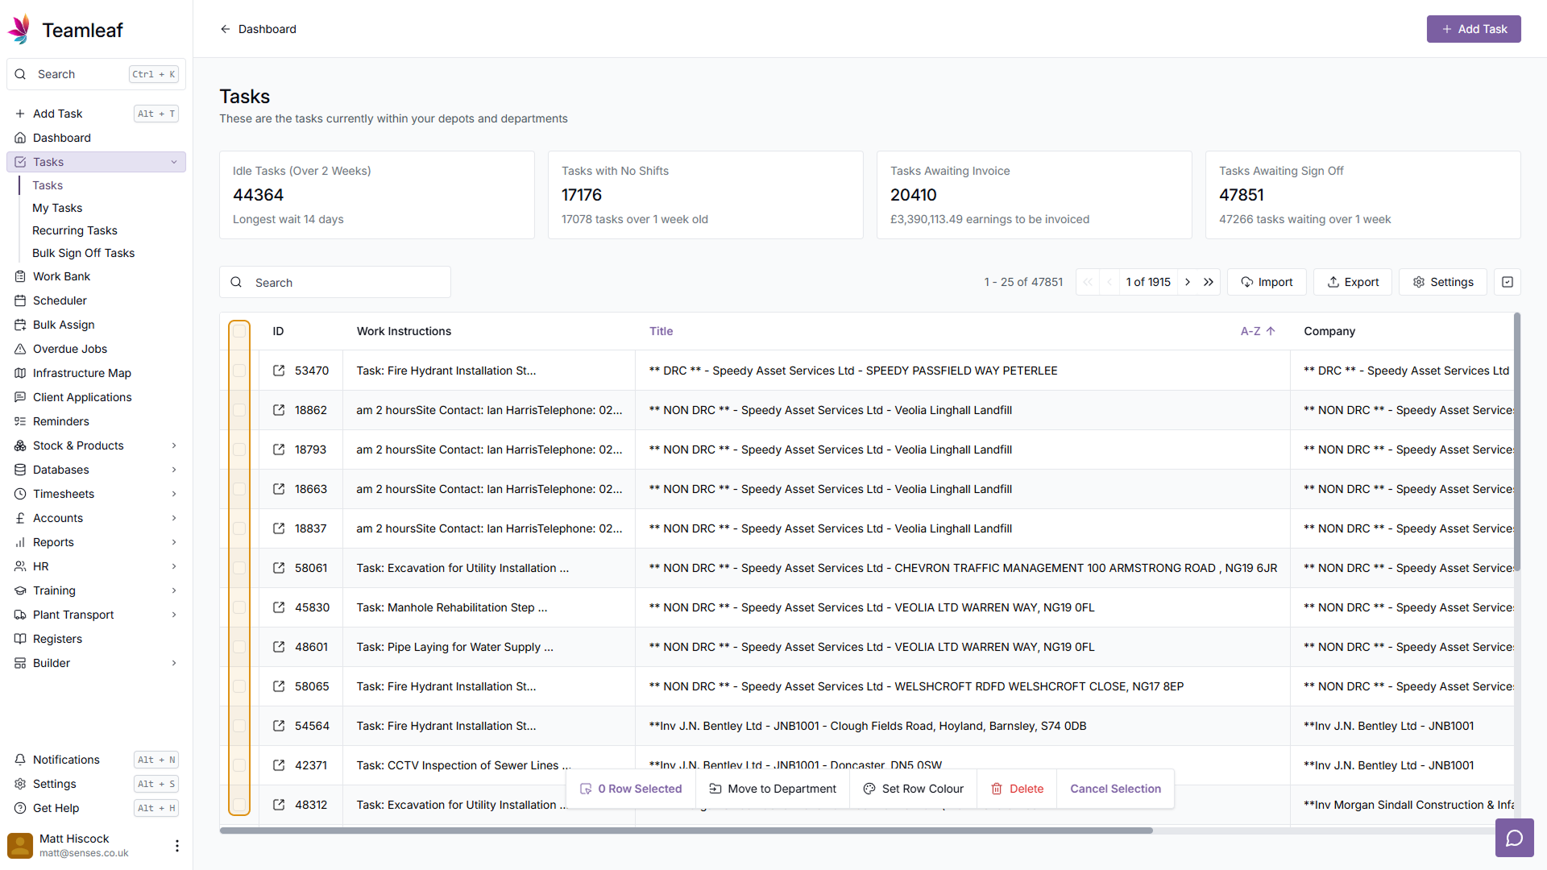Click Matt Hiscock's avatar thumbnail
This screenshot has width=1547, height=870.
(20, 846)
